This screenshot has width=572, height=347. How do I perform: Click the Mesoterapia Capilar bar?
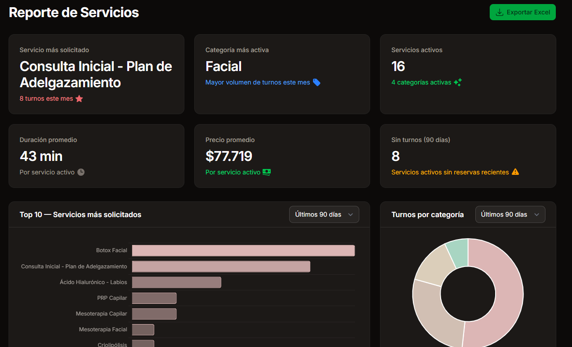(x=154, y=314)
